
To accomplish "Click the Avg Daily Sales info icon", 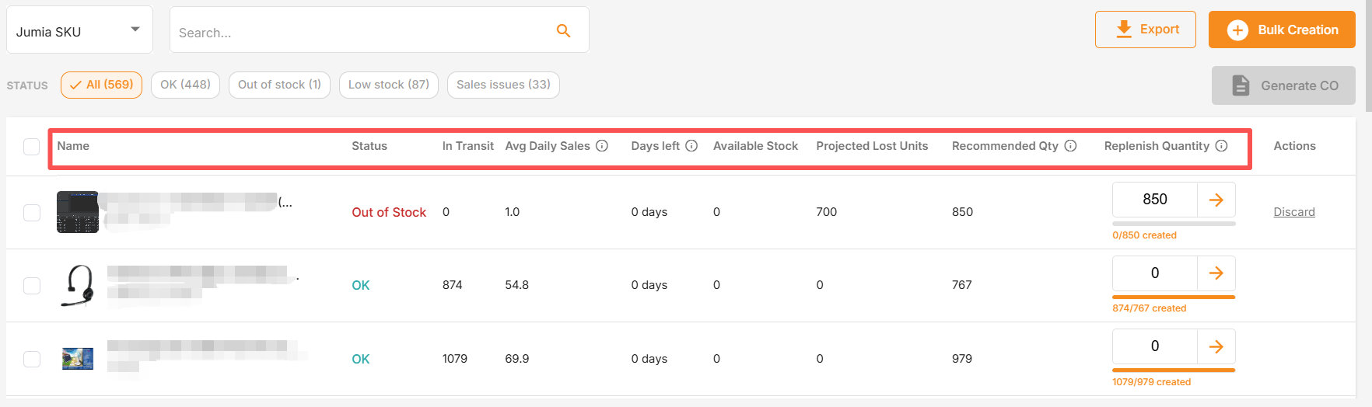I will [x=602, y=146].
